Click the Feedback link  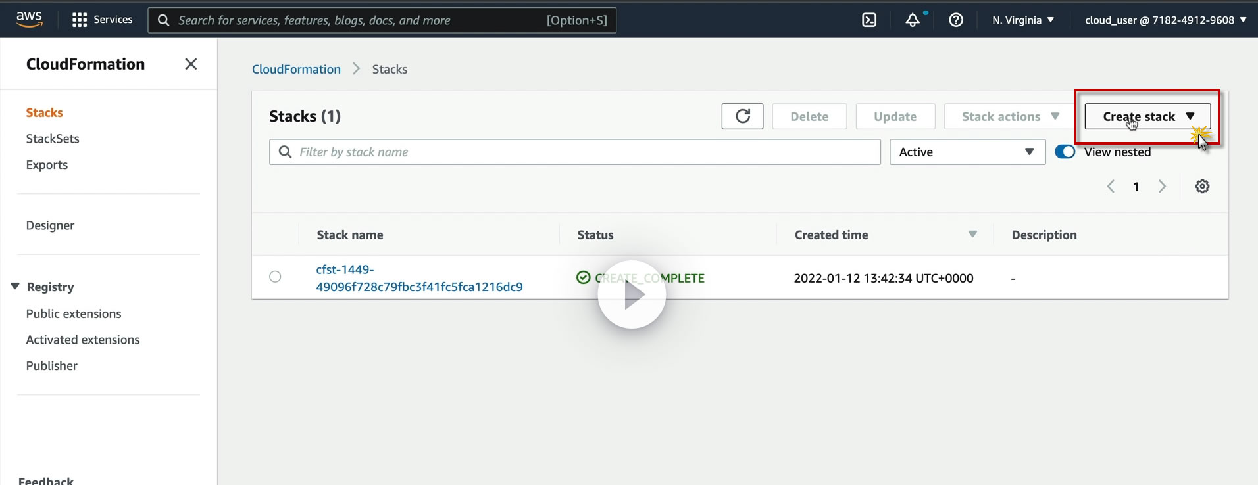click(x=46, y=480)
